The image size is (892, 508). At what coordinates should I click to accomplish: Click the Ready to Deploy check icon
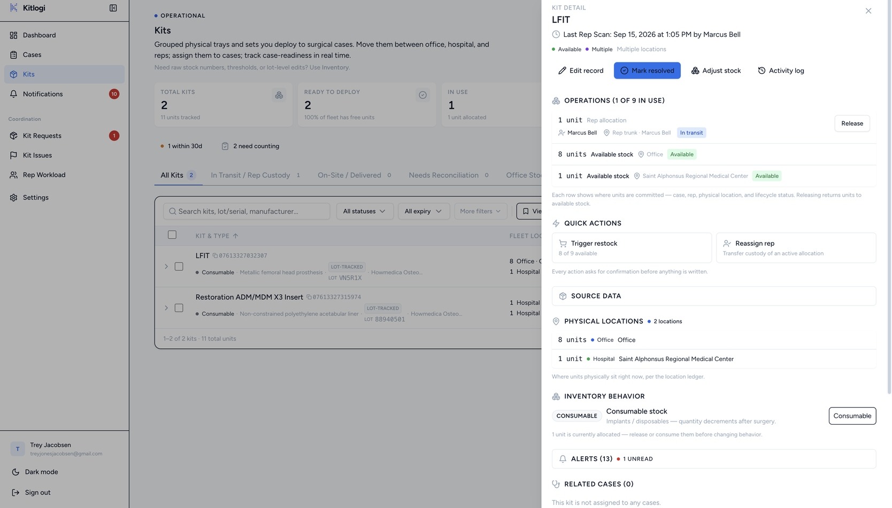(422, 95)
